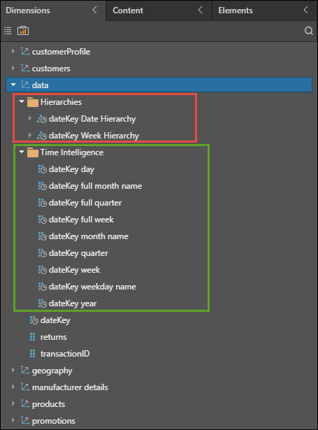Collapse the Time Intelligence folder arrow
318x430 pixels.
tap(22, 152)
